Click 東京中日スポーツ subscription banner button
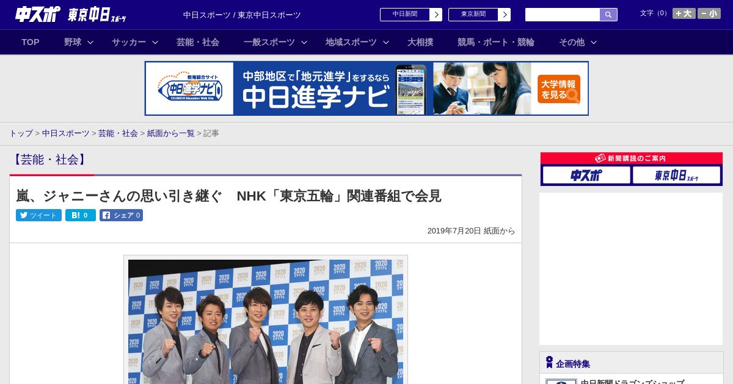The height and width of the screenshot is (384, 733). (x=676, y=175)
